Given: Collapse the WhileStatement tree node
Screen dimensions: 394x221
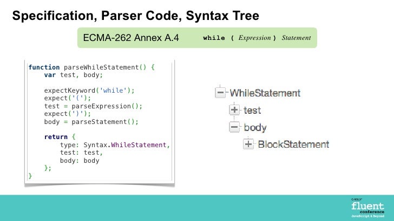Looking at the screenshot, I should [x=220, y=93].
